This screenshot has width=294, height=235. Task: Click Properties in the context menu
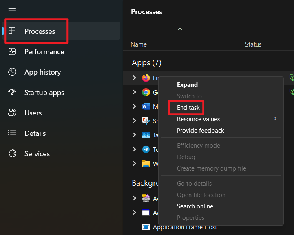tap(190, 218)
